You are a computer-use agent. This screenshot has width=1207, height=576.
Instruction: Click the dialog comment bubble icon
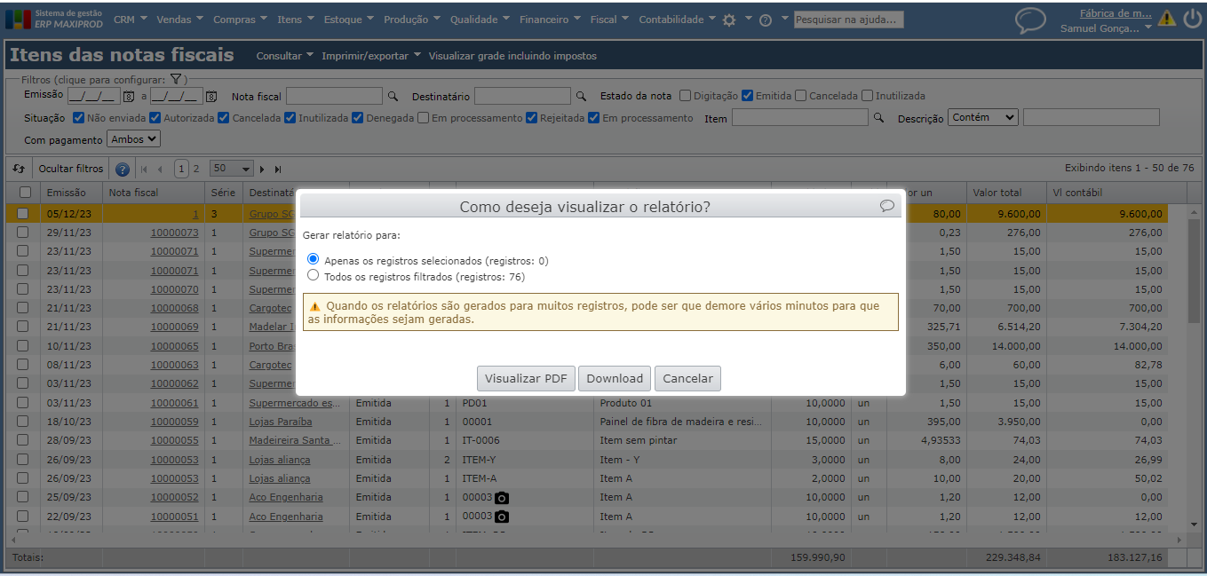[x=886, y=206]
